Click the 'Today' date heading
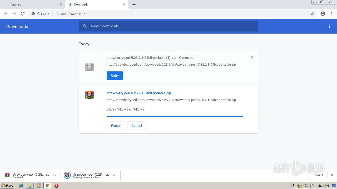Viewport: 337px width, 189px height. pos(84,44)
